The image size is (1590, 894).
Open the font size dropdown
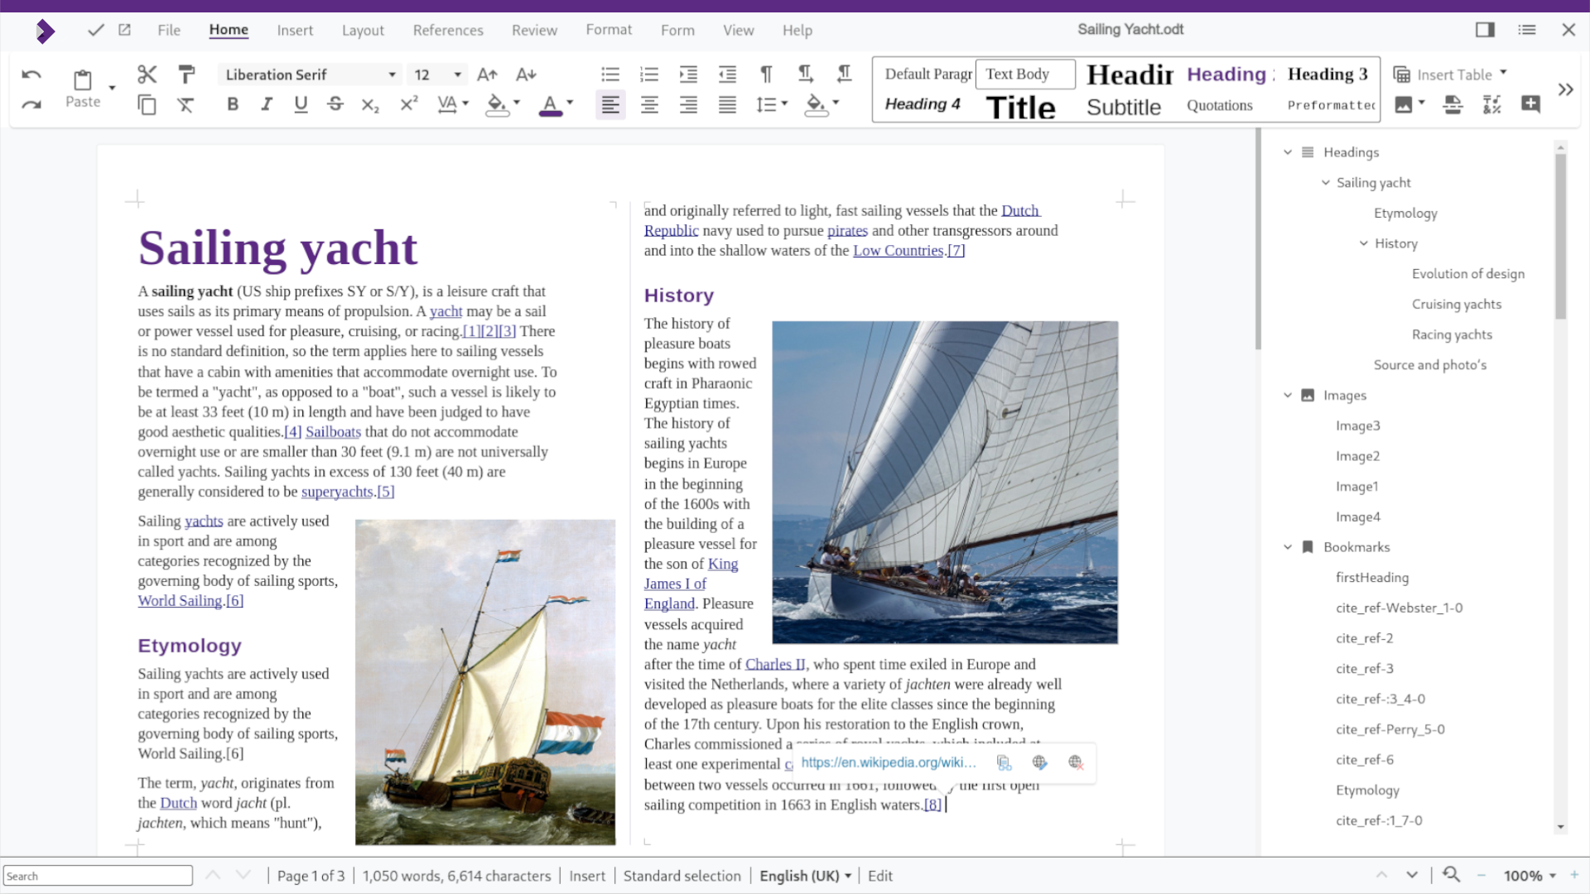[x=456, y=74]
